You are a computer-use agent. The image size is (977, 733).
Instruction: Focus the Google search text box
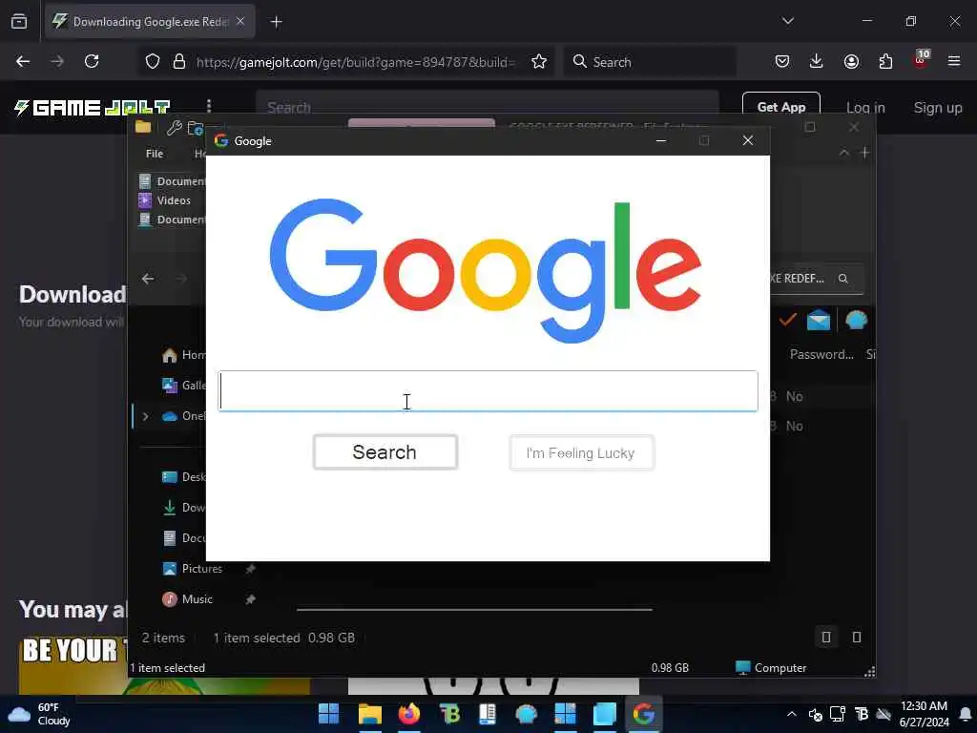[488, 391]
